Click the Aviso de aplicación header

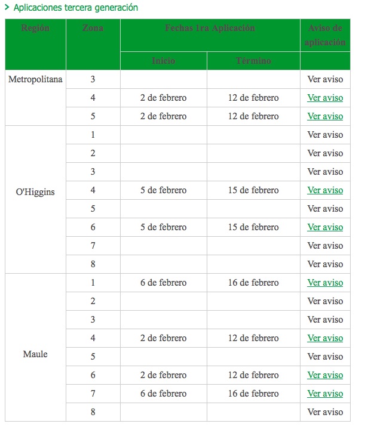(x=325, y=35)
